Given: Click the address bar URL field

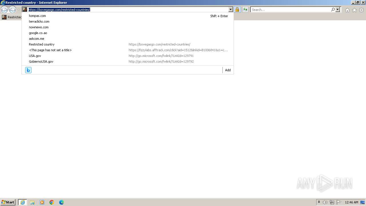Looking at the screenshot, I should point(128,10).
